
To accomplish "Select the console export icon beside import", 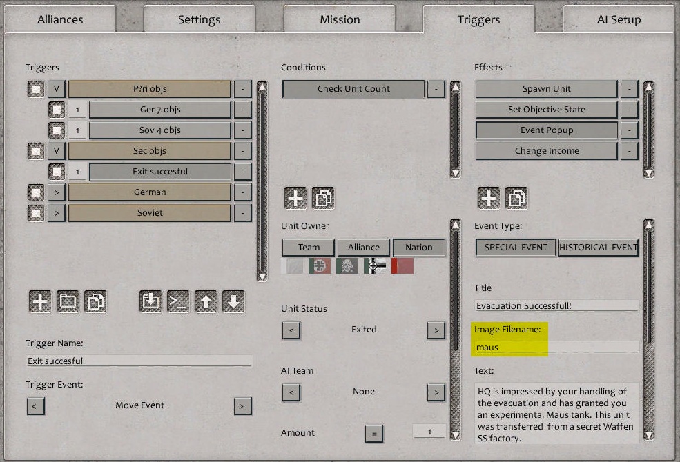I will 177,301.
